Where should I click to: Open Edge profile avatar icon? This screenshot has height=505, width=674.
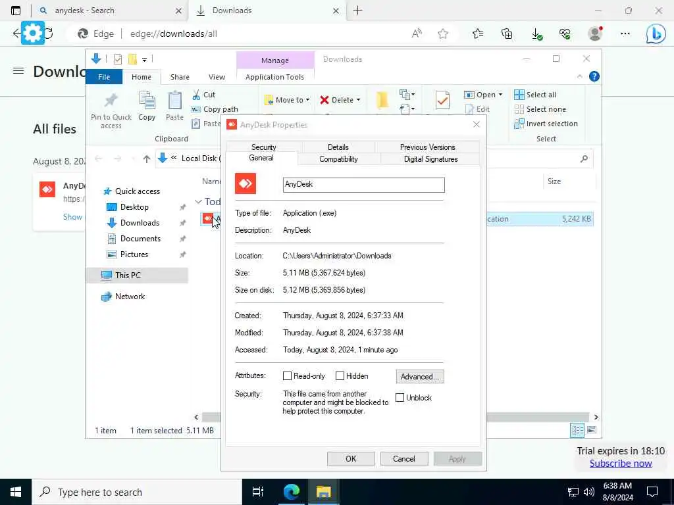595,34
